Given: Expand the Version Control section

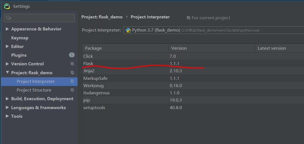Looking at the screenshot, I should pyautogui.click(x=7, y=64).
